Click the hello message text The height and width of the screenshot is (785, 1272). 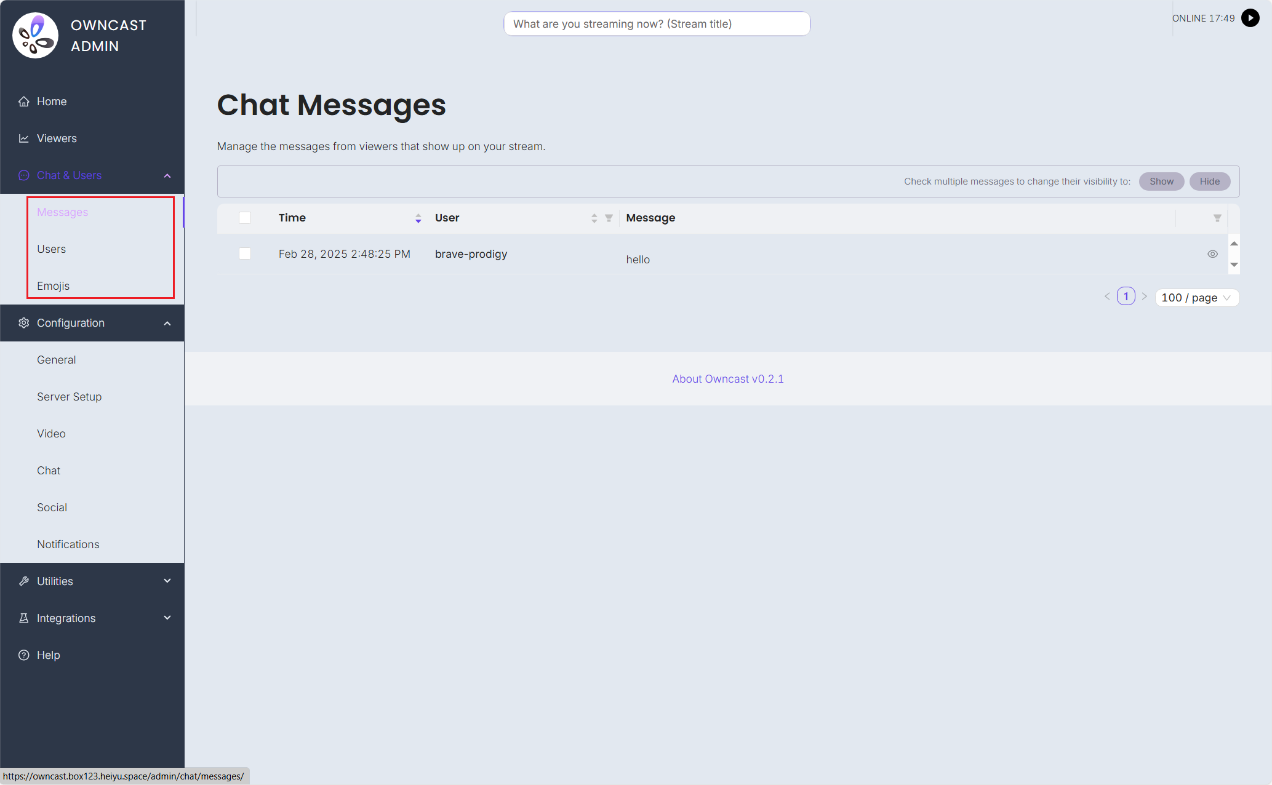click(638, 260)
